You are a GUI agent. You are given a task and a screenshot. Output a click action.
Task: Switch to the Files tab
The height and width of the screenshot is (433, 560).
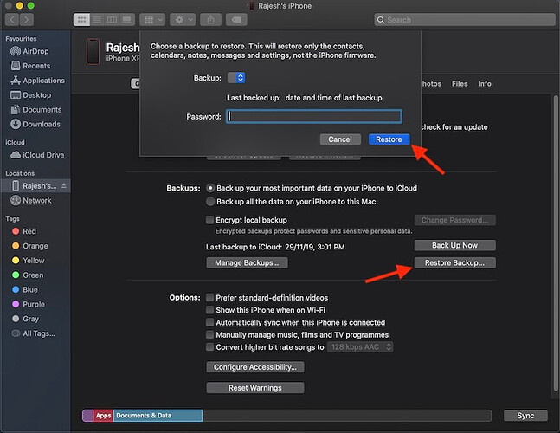coord(460,84)
